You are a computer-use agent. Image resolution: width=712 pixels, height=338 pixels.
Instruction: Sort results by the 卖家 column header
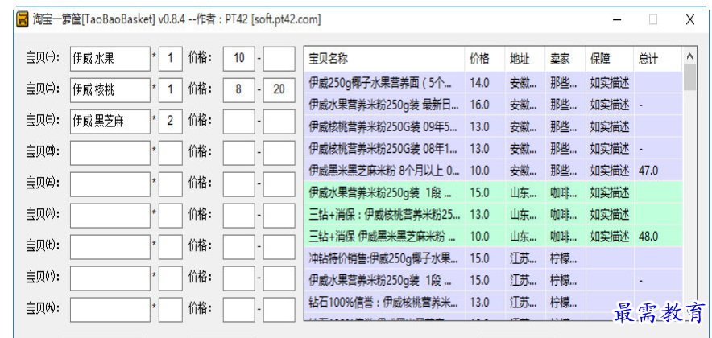click(565, 59)
